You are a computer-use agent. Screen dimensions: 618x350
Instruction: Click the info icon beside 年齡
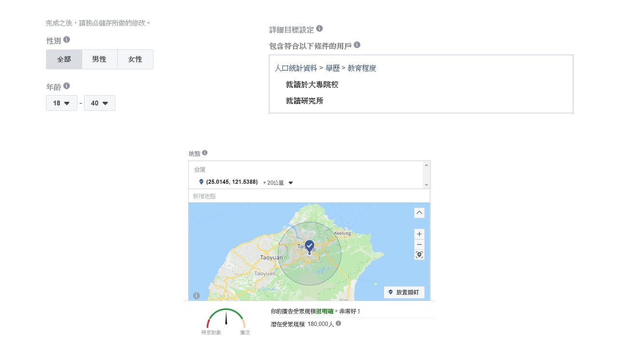(x=67, y=87)
